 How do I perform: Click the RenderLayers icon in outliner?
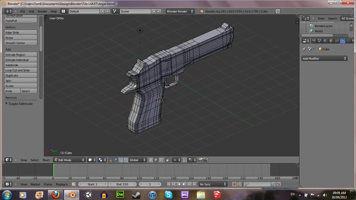tap(312, 26)
